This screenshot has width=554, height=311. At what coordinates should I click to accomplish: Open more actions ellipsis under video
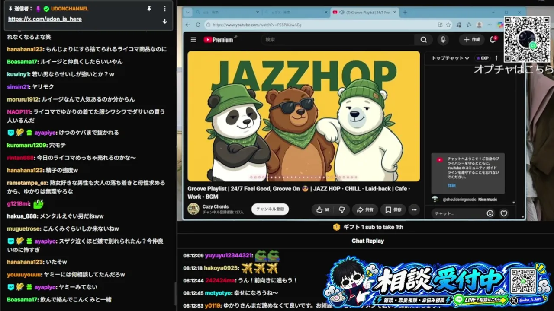pyautogui.click(x=414, y=209)
